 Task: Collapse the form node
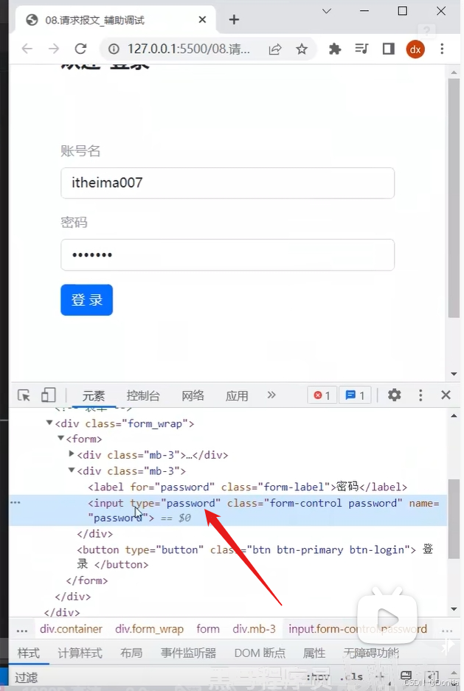60,438
